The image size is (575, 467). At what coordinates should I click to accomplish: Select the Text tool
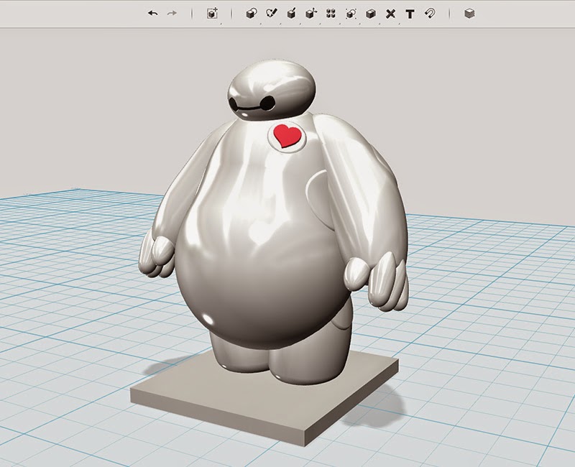[410, 14]
